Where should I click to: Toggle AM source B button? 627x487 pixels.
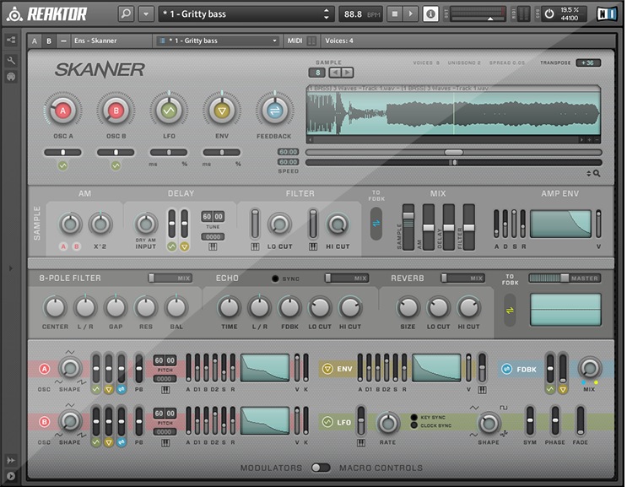point(77,246)
